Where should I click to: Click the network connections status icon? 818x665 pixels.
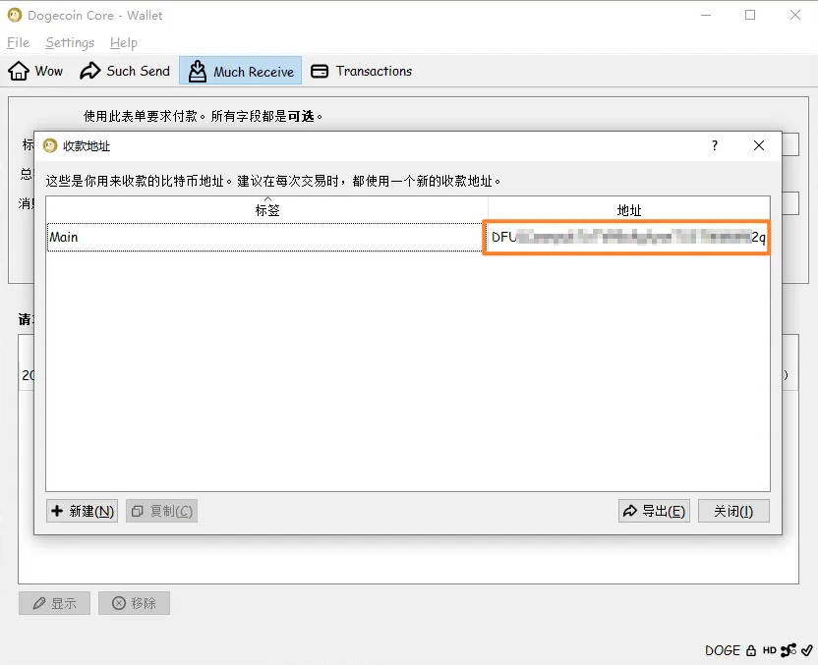click(x=789, y=650)
